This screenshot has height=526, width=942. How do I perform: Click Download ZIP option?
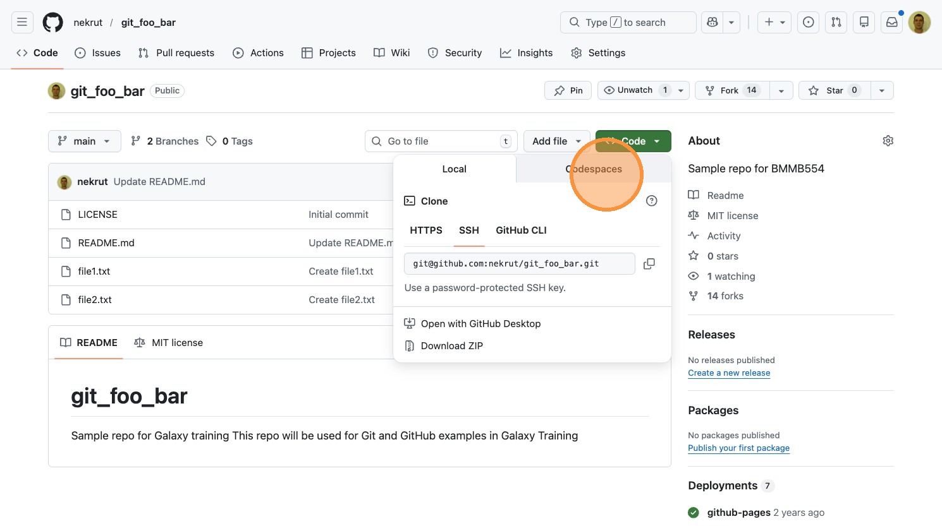[x=451, y=346]
